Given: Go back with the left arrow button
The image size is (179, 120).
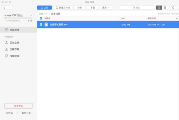Looking at the screenshot, I should pyautogui.click(x=4, y=8).
